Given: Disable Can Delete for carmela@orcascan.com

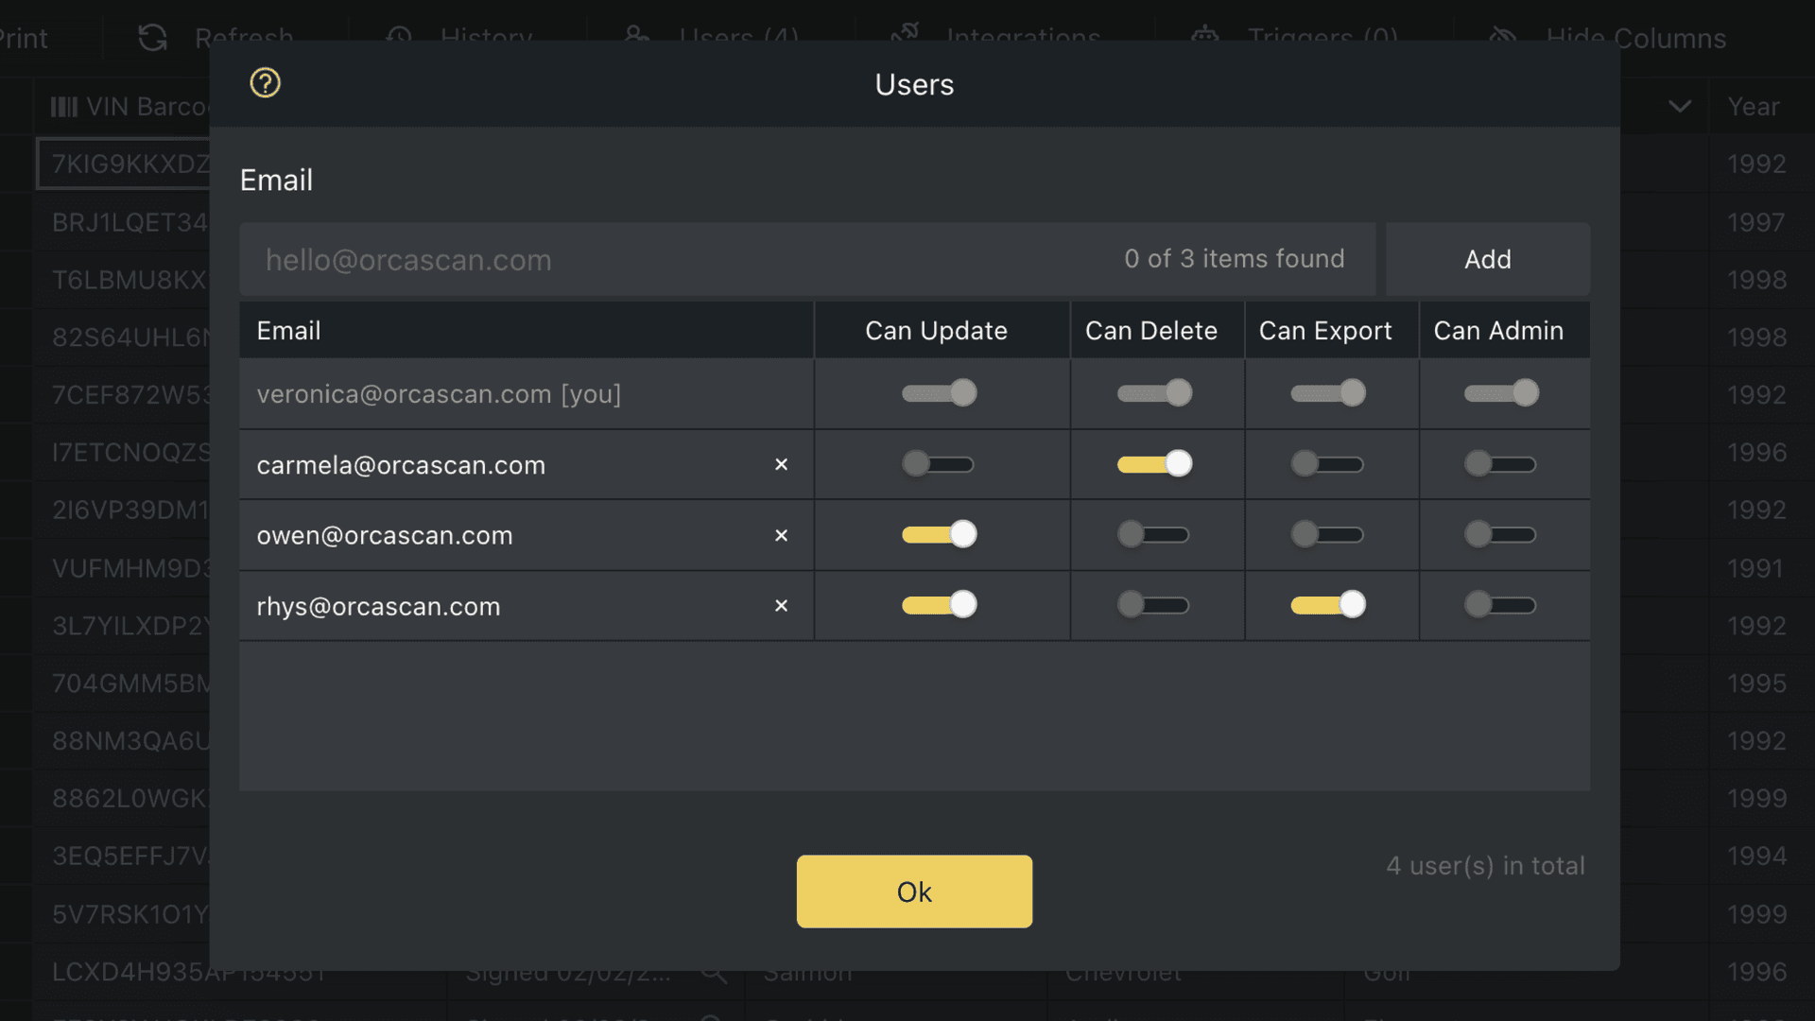Looking at the screenshot, I should pyautogui.click(x=1155, y=463).
